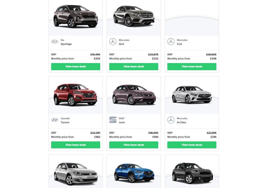The width and height of the screenshot is (268, 188).
Task: View lease deals for Hyundai Tucson
Action: point(76,145)
